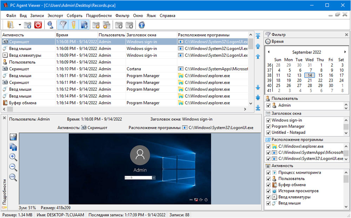
Task: Open the Фильтр menu
Action: coord(122,16)
